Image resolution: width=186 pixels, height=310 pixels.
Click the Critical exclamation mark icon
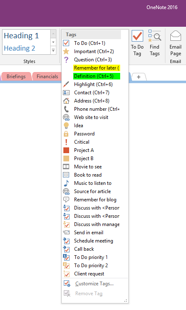(66, 142)
